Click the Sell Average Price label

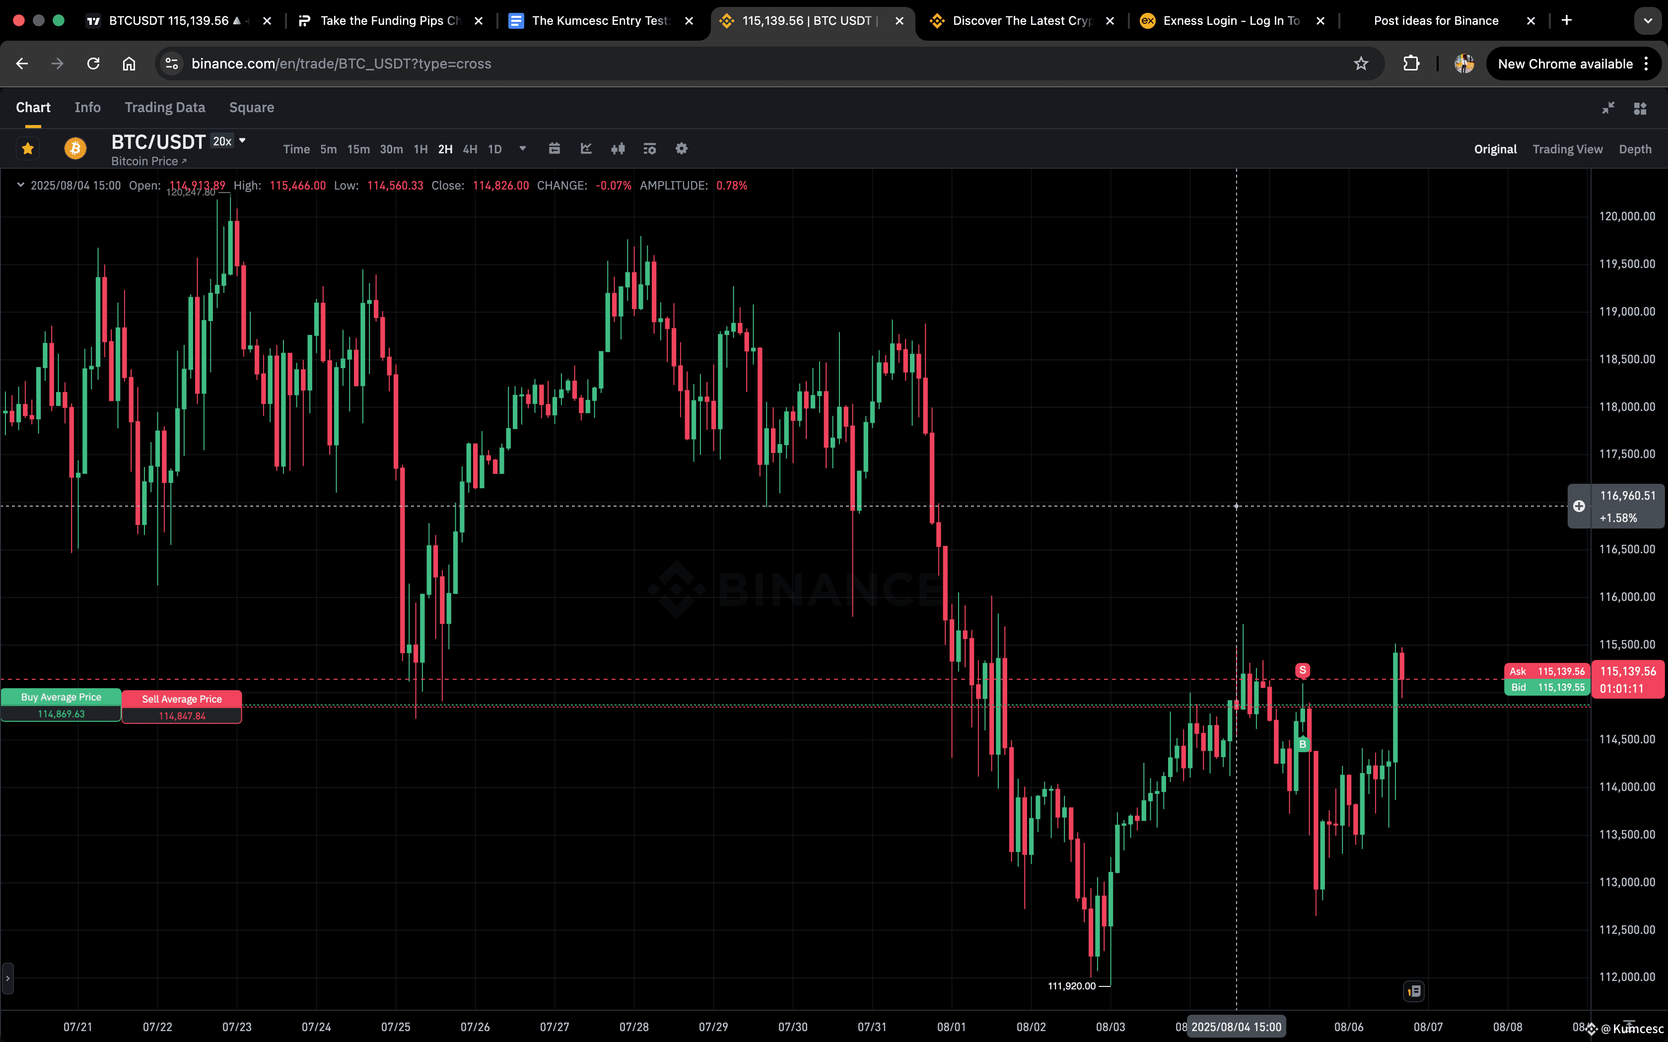(x=182, y=699)
